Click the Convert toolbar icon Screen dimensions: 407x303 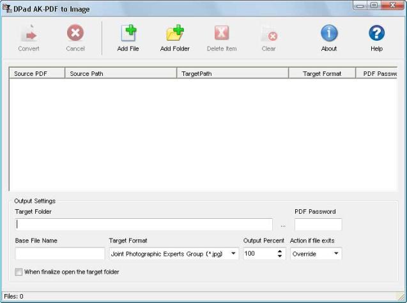click(29, 33)
